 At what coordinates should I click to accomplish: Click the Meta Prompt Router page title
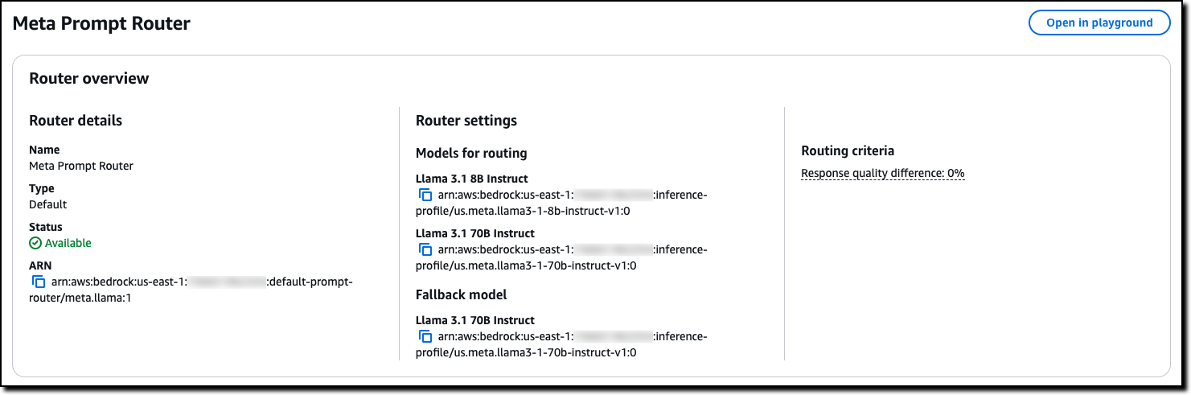(x=101, y=23)
